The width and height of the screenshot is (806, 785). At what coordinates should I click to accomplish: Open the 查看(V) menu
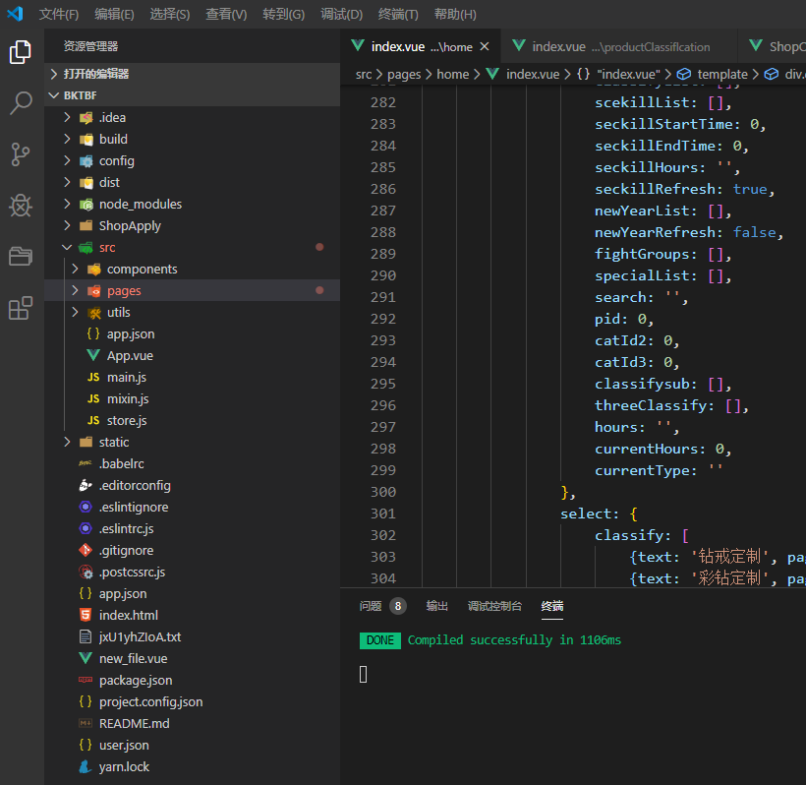click(226, 14)
